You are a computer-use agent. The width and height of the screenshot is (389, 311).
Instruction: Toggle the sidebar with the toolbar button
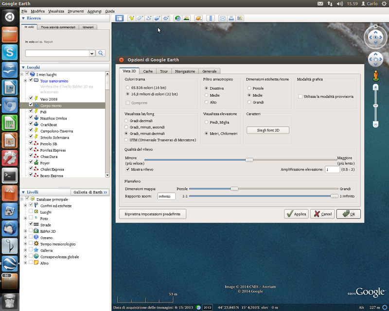(x=119, y=18)
